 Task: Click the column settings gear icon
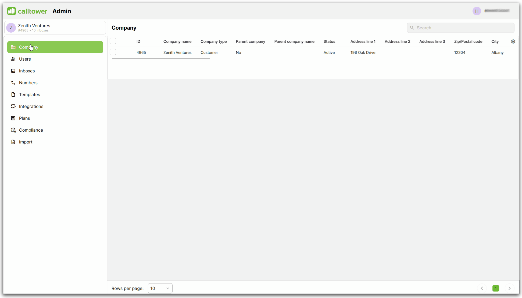[x=513, y=41]
